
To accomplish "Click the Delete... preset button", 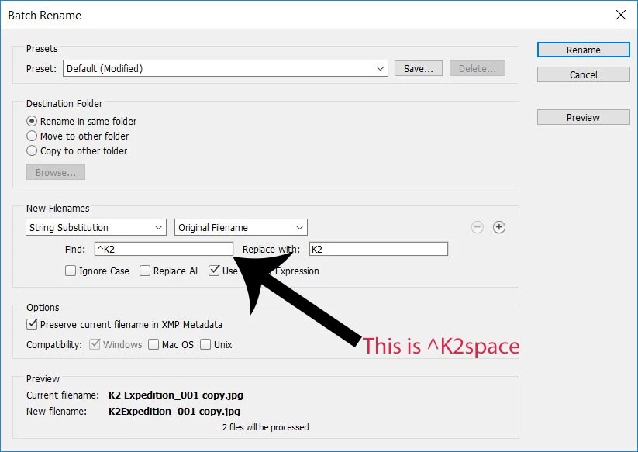I will coord(478,68).
